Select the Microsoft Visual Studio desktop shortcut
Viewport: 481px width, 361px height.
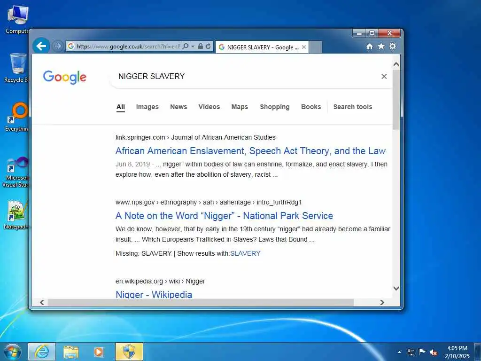click(16, 172)
